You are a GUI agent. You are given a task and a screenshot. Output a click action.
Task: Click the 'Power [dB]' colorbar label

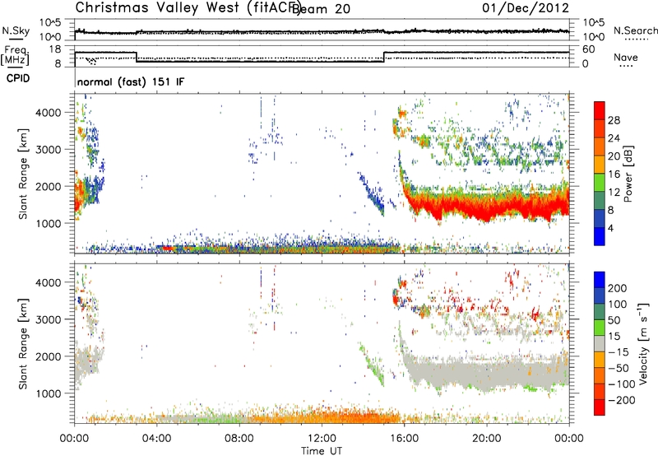tap(628, 174)
